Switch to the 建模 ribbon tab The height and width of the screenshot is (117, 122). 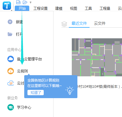pyautogui.click(x=59, y=9)
